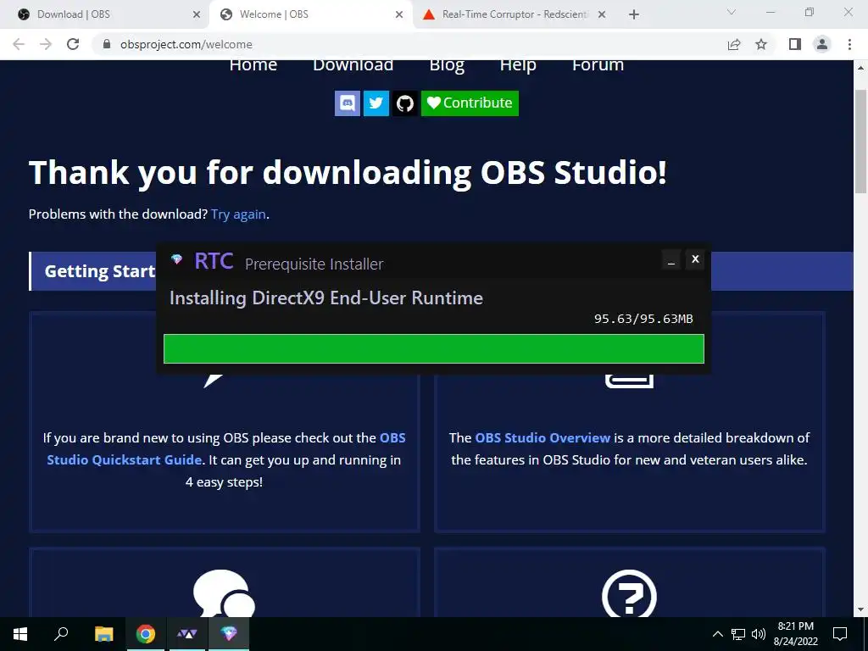The width and height of the screenshot is (868, 651).
Task: Open Chrome three-dot menu
Action: (849, 44)
